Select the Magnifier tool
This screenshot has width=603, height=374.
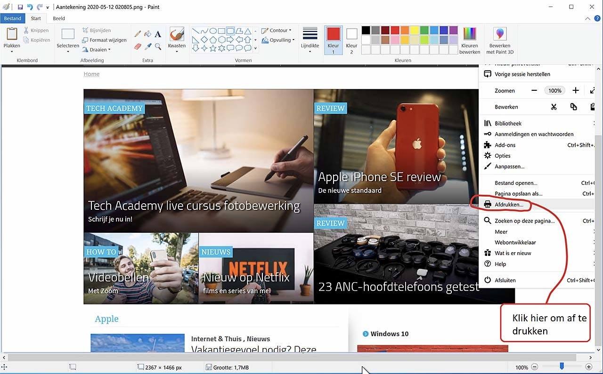click(x=158, y=46)
